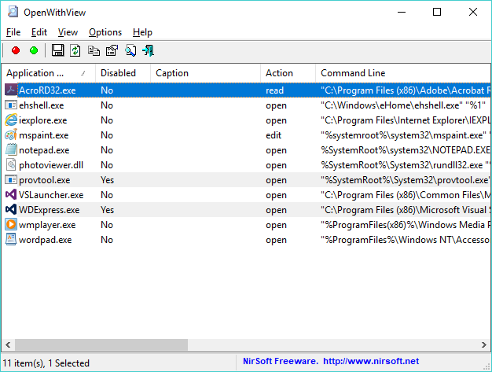492x372 pixels.
Task: Click the No value in wordpad.exe row
Action: coord(107,240)
